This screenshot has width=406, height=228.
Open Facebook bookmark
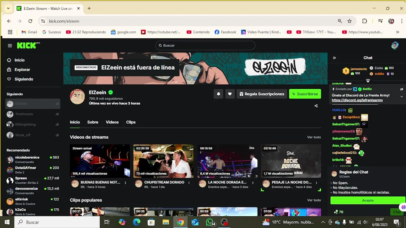(x=225, y=32)
